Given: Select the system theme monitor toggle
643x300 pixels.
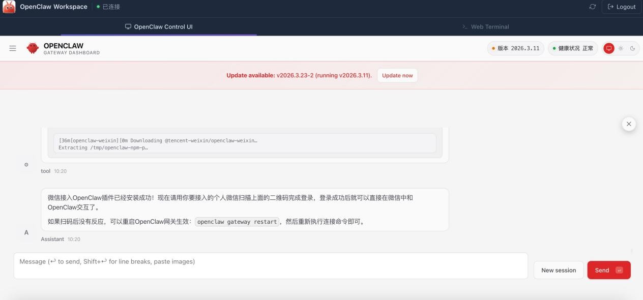Looking at the screenshot, I should tap(608, 48).
